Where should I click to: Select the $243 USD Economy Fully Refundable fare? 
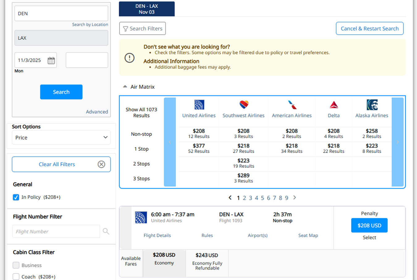point(207,261)
